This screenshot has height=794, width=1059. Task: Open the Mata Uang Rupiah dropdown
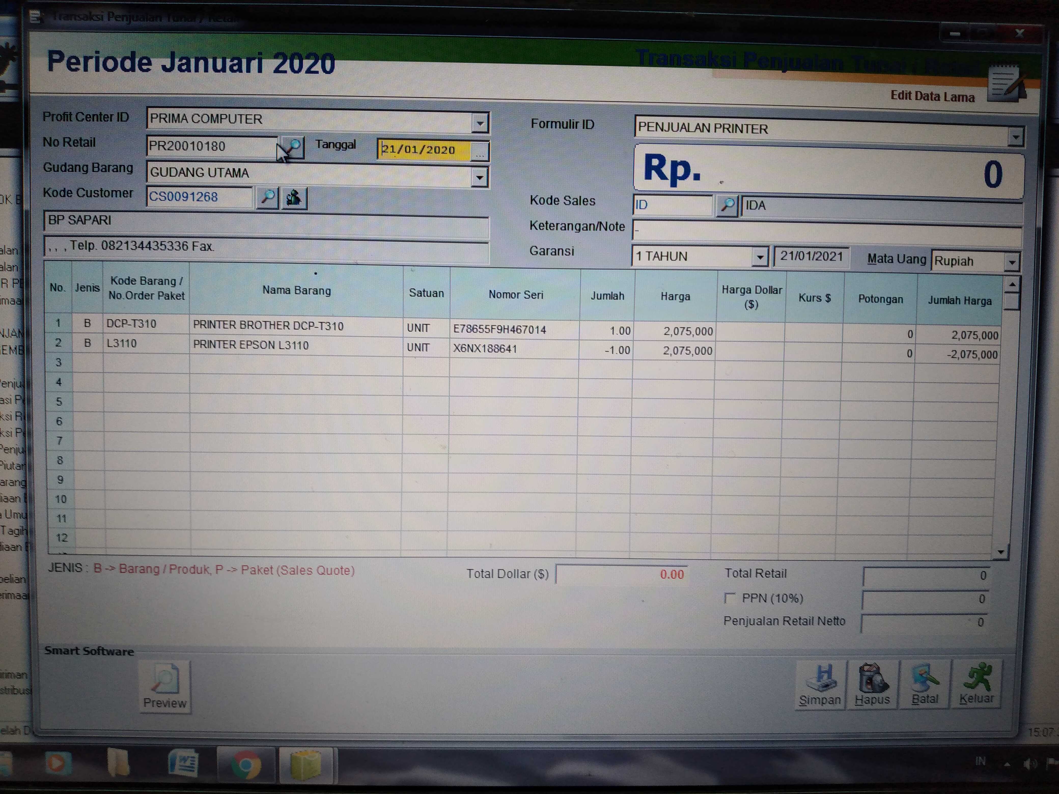click(1012, 262)
